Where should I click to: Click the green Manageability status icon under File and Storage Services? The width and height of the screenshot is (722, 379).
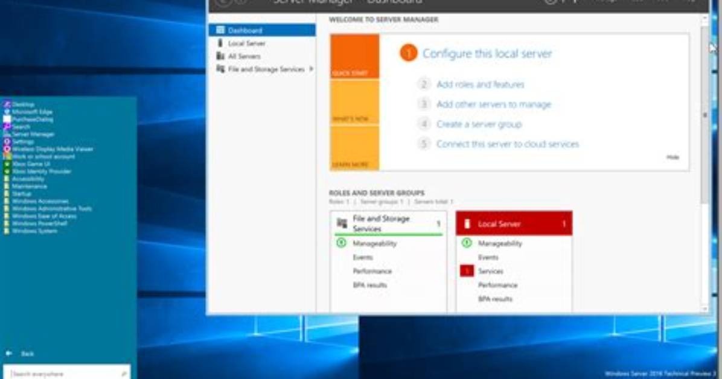341,243
